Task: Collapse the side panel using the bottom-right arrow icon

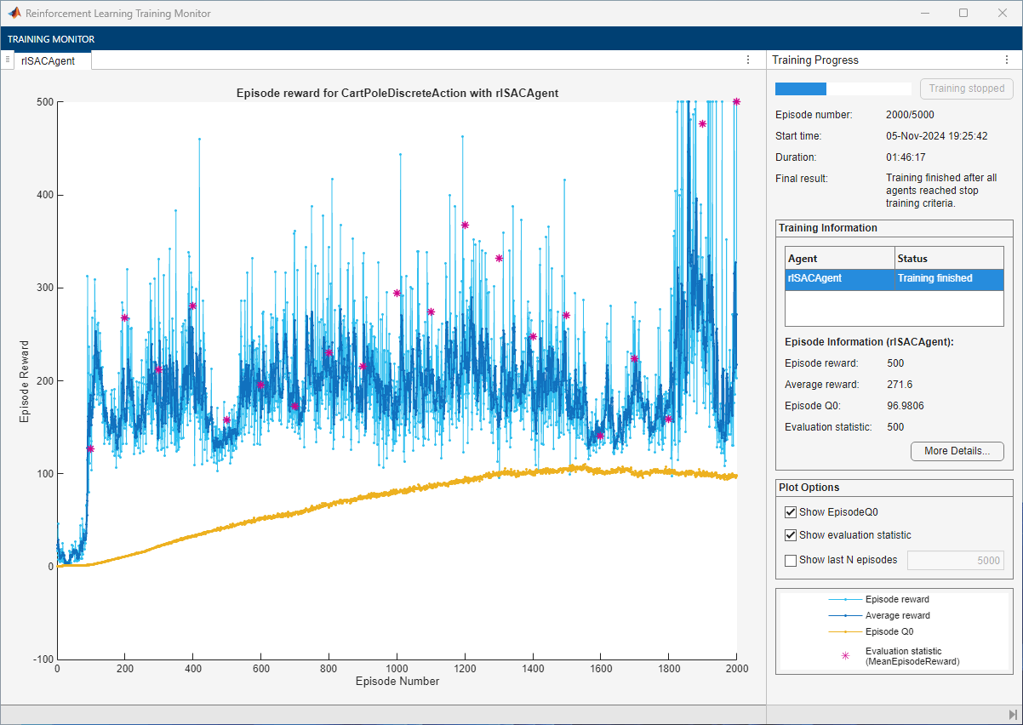Action: (x=1013, y=713)
